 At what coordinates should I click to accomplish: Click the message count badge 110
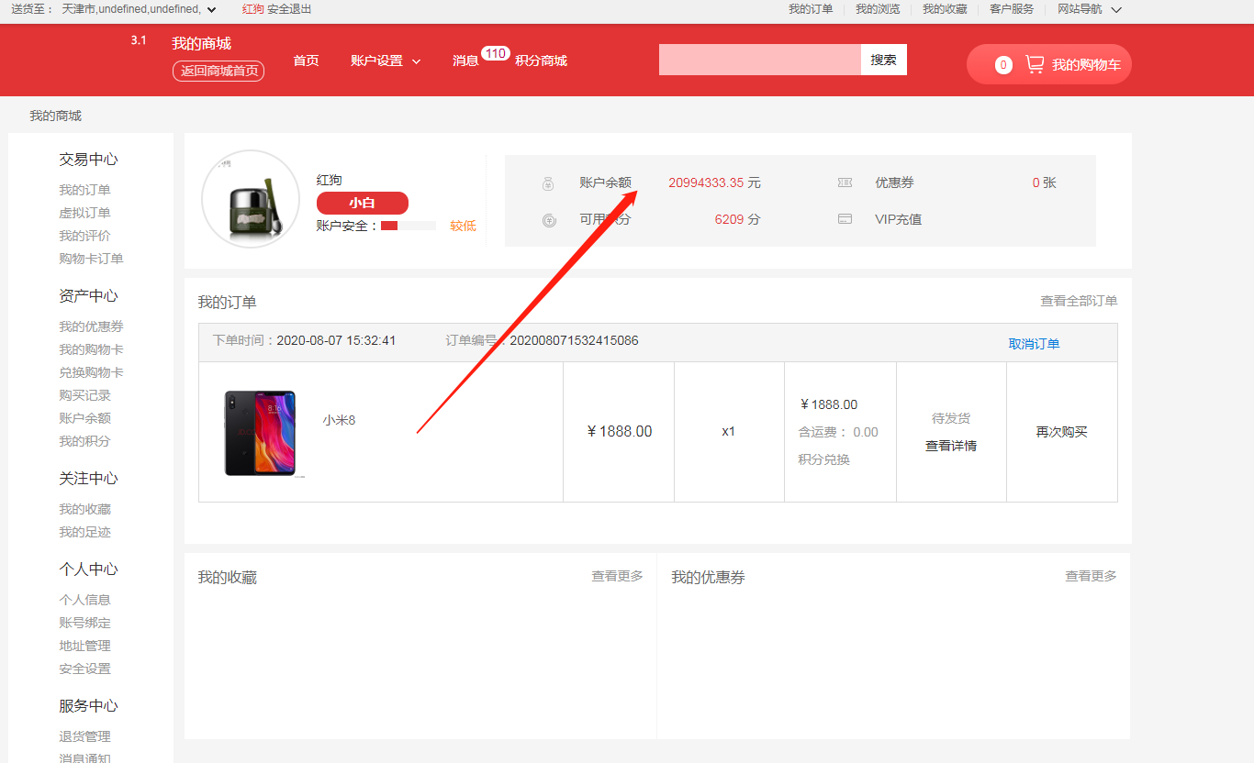[496, 53]
